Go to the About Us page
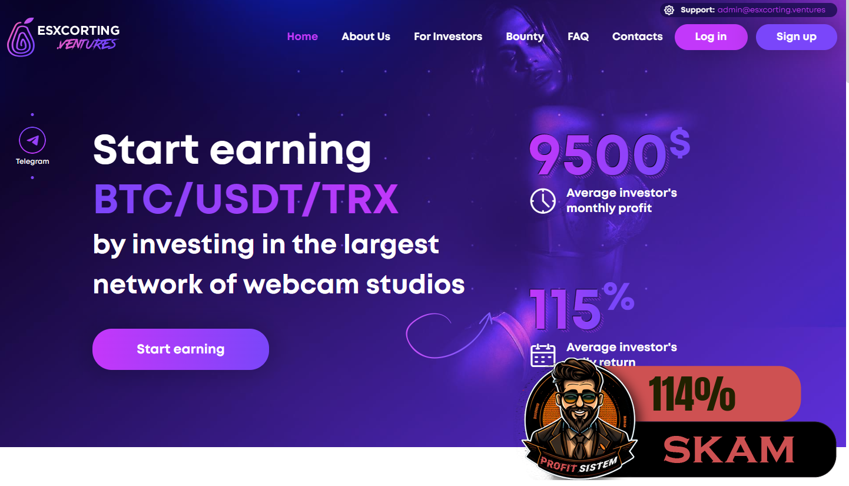 coord(366,37)
